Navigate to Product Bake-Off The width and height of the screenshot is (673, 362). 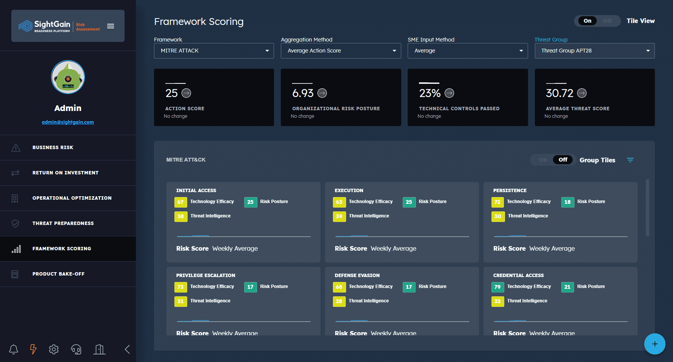click(x=68, y=274)
